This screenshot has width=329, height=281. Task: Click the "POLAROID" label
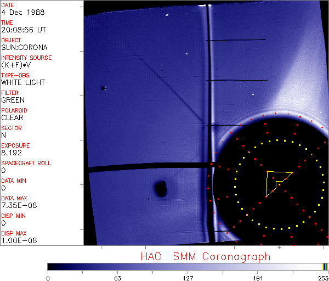coord(14,110)
